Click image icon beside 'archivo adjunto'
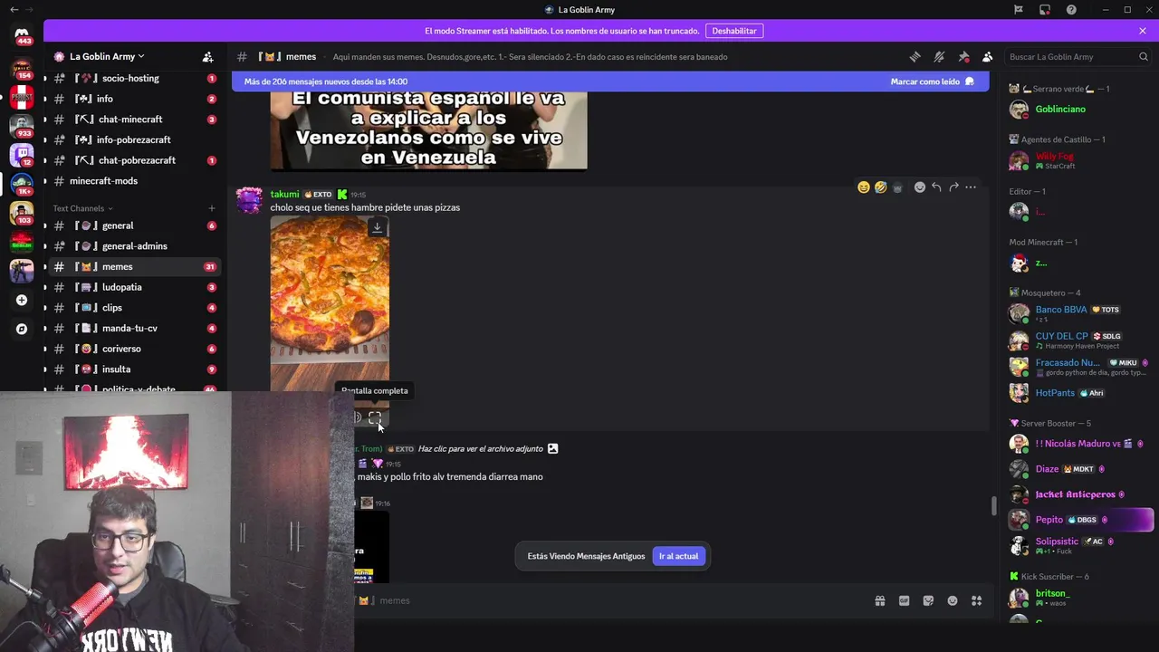This screenshot has width=1159, height=652. coord(552,448)
